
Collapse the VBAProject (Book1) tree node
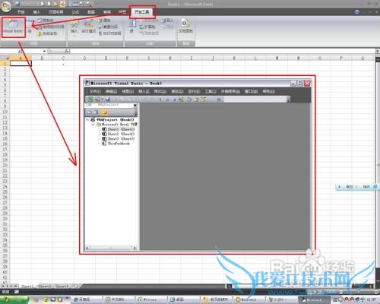(x=87, y=119)
